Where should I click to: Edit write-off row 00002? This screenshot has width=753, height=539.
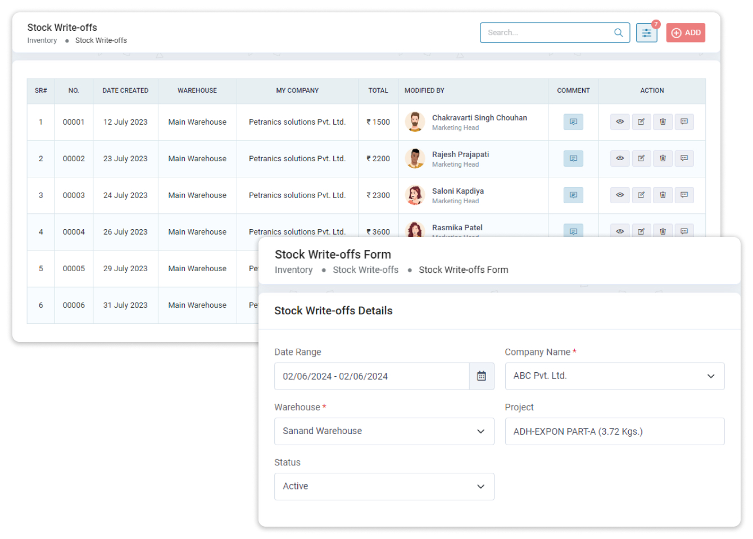point(641,158)
